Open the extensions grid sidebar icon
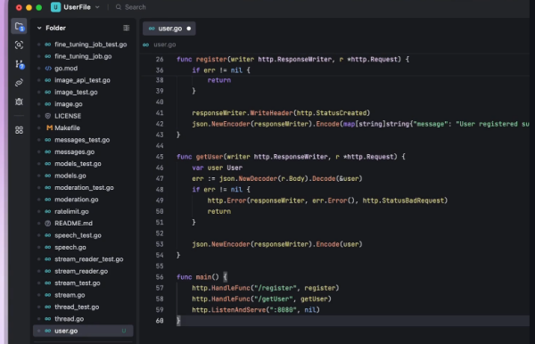This screenshot has width=535, height=344. (x=19, y=130)
